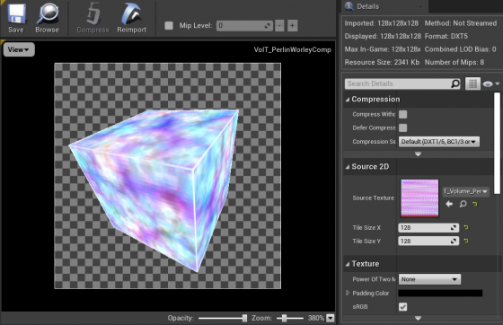
Task: Use selected asset arrow for Source Texture
Action: [449, 204]
